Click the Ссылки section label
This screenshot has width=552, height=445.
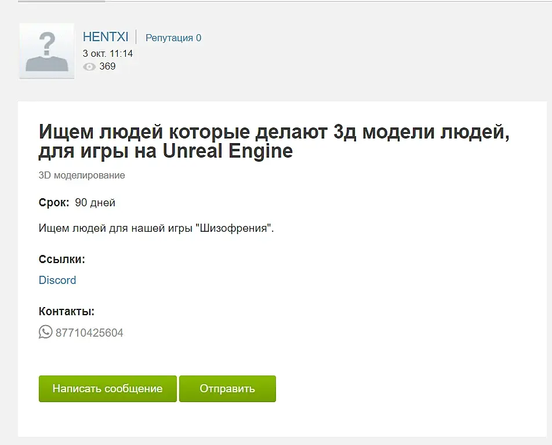62,259
